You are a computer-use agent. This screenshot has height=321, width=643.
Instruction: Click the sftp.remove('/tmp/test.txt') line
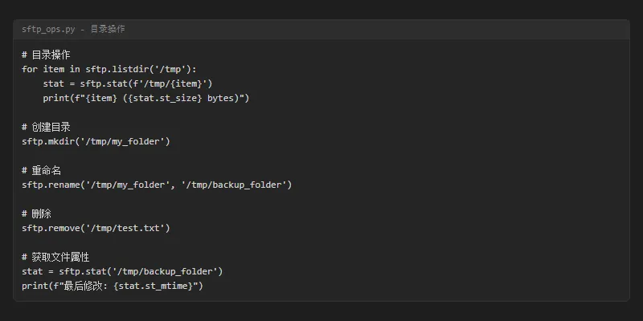tap(96, 228)
